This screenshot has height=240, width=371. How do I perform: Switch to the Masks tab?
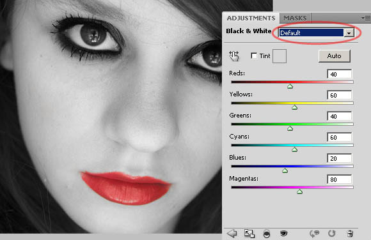[x=295, y=18]
